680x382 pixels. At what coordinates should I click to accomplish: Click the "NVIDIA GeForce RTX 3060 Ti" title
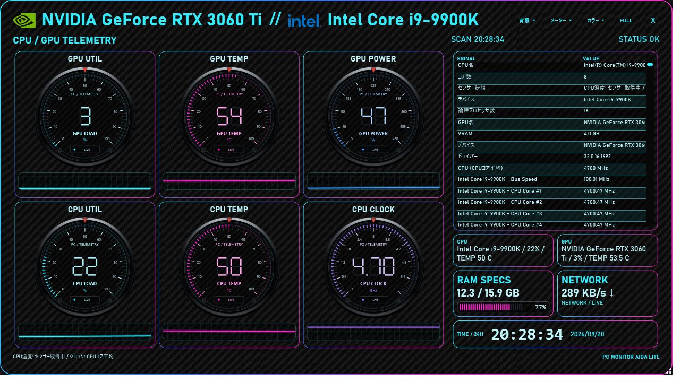tap(152, 20)
